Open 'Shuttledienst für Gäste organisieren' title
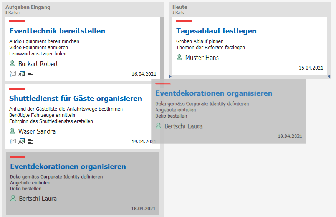Screen dimensions: 336x217 pos(76,99)
